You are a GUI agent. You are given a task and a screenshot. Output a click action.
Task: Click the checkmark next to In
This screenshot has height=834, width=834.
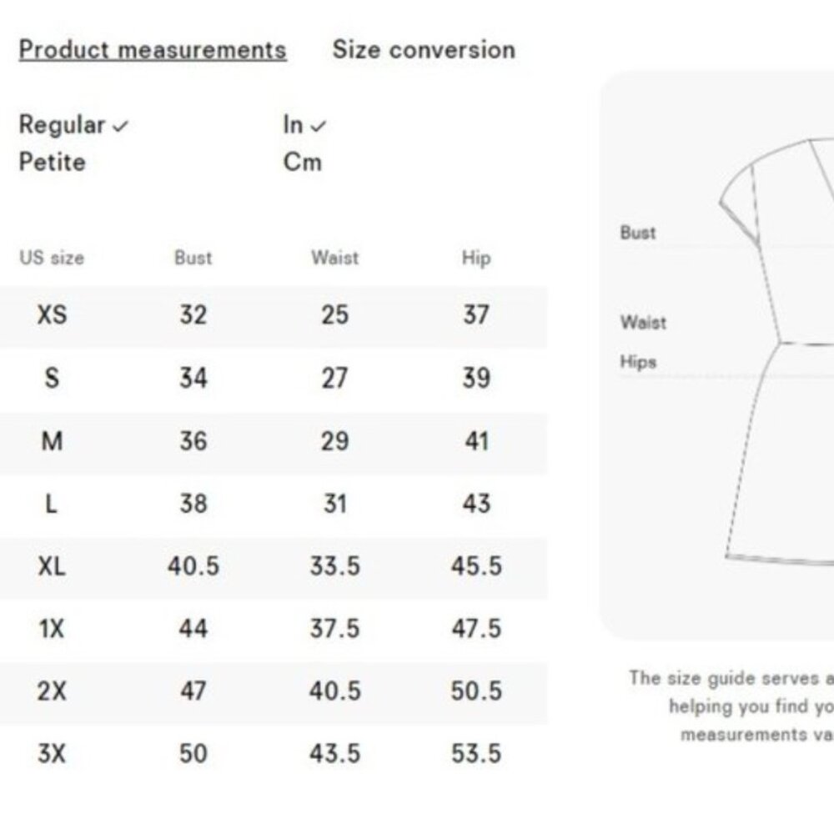pos(319,125)
